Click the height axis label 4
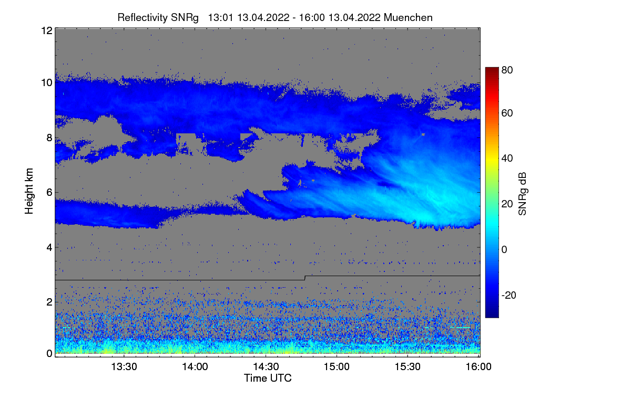 pyautogui.click(x=49, y=247)
